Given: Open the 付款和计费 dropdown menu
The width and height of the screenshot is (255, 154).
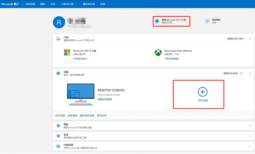Looking at the screenshot, I should (69, 4).
